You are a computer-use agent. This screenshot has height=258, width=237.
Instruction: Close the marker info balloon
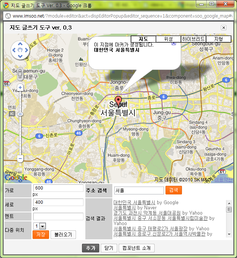click(x=174, y=44)
